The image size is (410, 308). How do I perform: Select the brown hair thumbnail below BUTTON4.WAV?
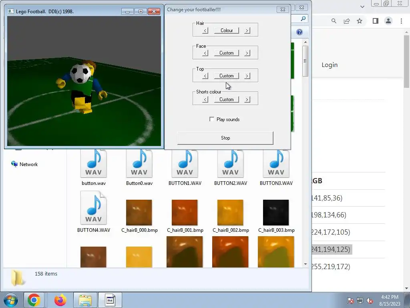tap(93, 257)
